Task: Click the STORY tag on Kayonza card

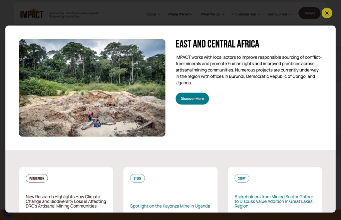Action: click(138, 178)
